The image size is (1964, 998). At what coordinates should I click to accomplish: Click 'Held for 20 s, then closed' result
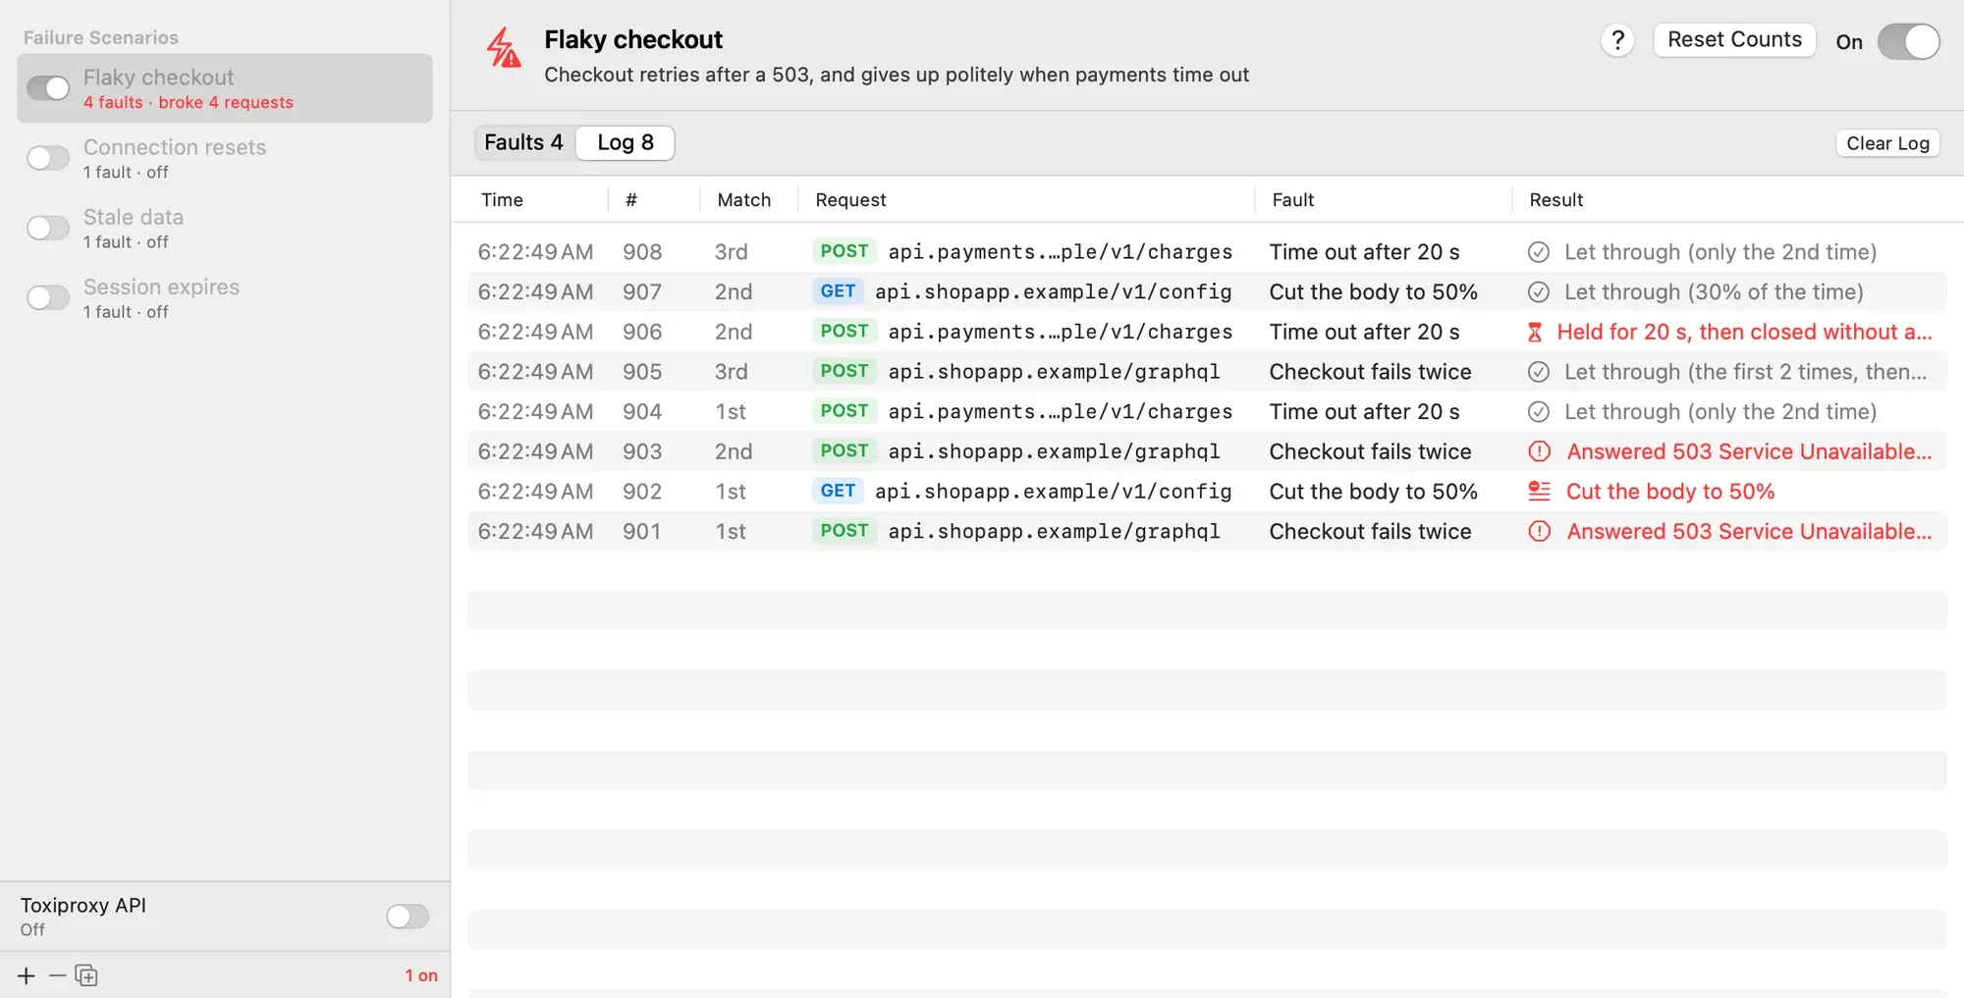click(1744, 332)
